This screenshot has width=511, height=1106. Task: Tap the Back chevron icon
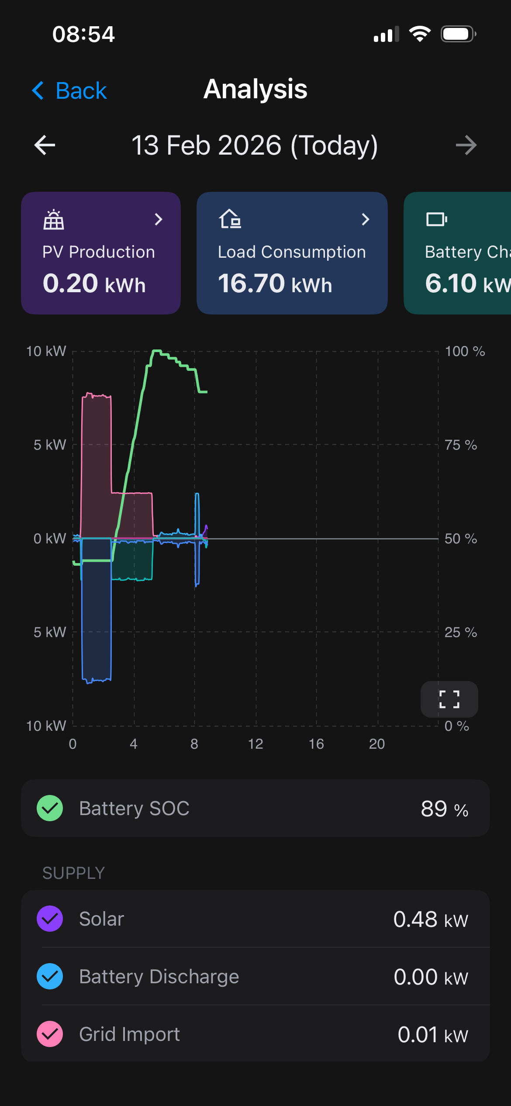pos(38,91)
